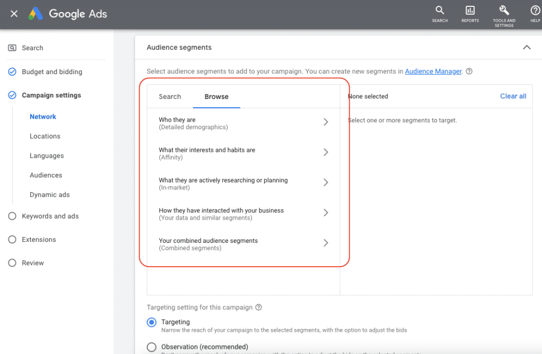This screenshot has height=354, width=542.
Task: Close the campaign setup with X icon
Action: point(14,14)
